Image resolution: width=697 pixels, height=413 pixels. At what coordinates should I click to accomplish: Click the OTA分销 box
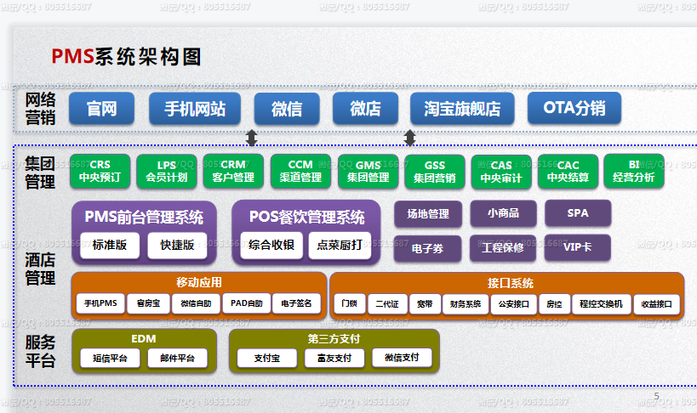point(574,108)
